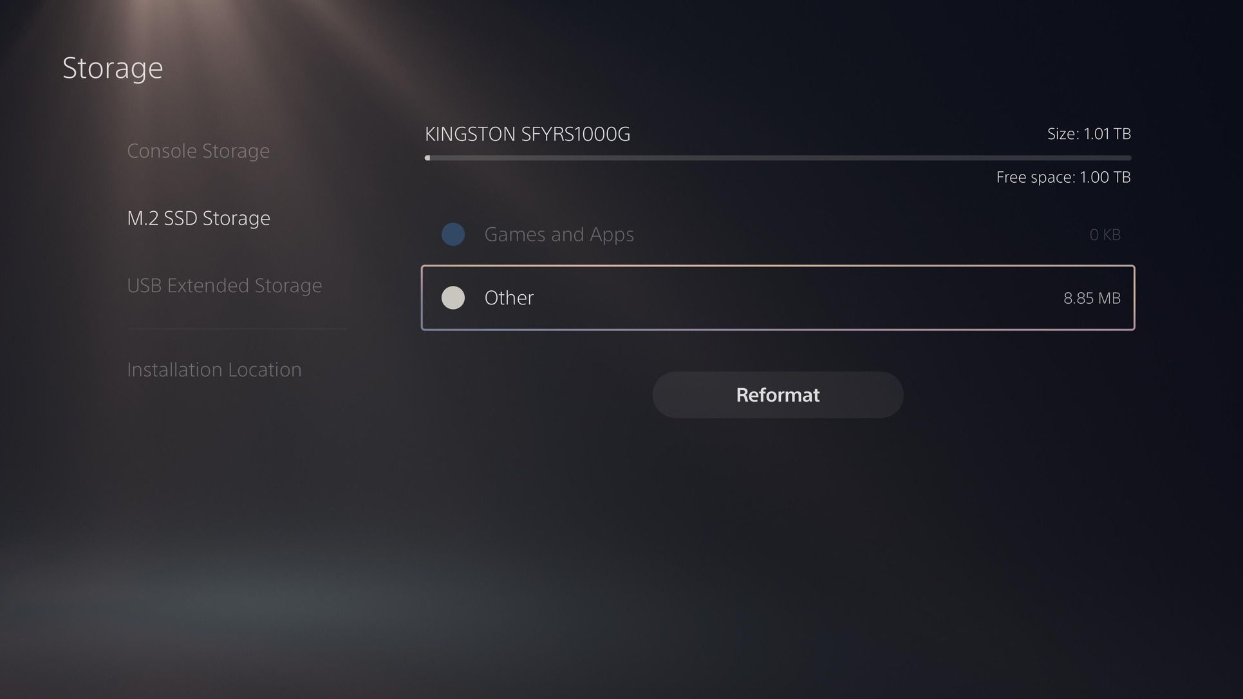This screenshot has height=699, width=1243.
Task: Click the used-space segment of the bar
Action: 427,158
